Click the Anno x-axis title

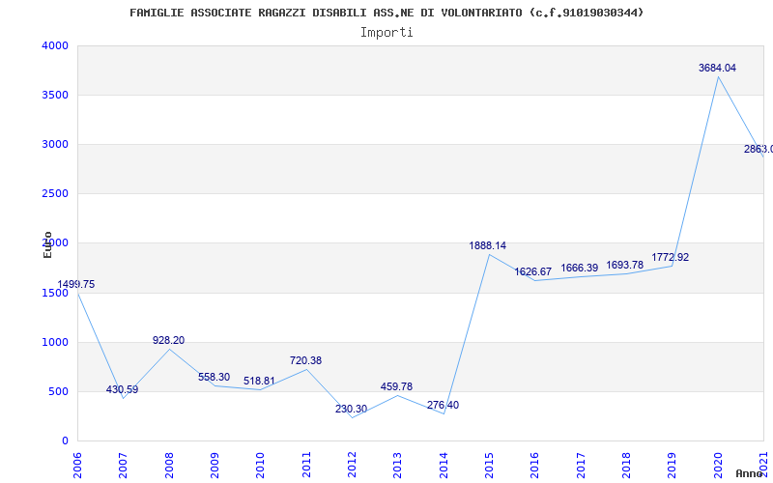(x=750, y=473)
